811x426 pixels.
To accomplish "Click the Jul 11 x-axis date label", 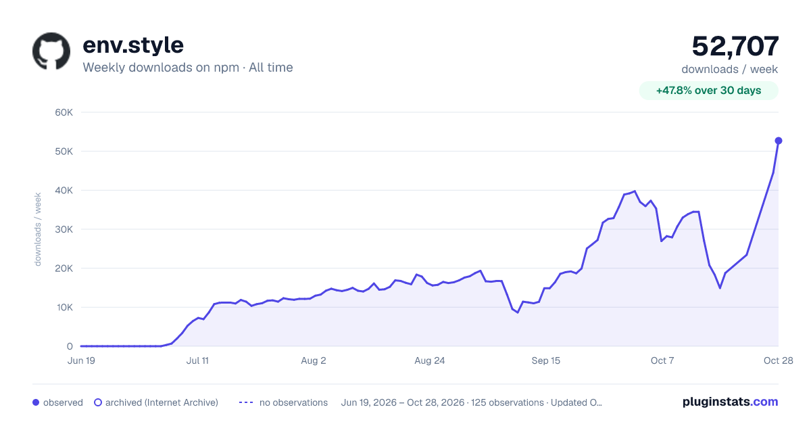I will (197, 360).
